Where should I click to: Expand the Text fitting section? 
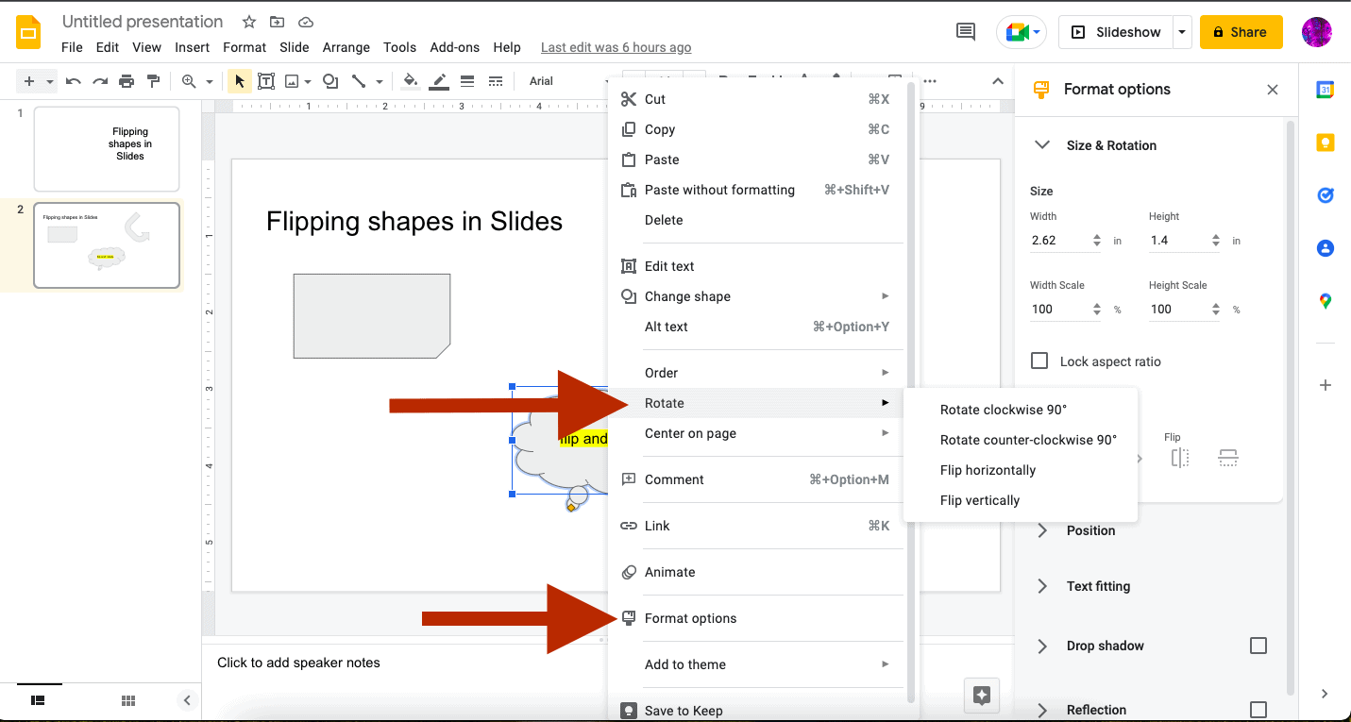click(1041, 586)
